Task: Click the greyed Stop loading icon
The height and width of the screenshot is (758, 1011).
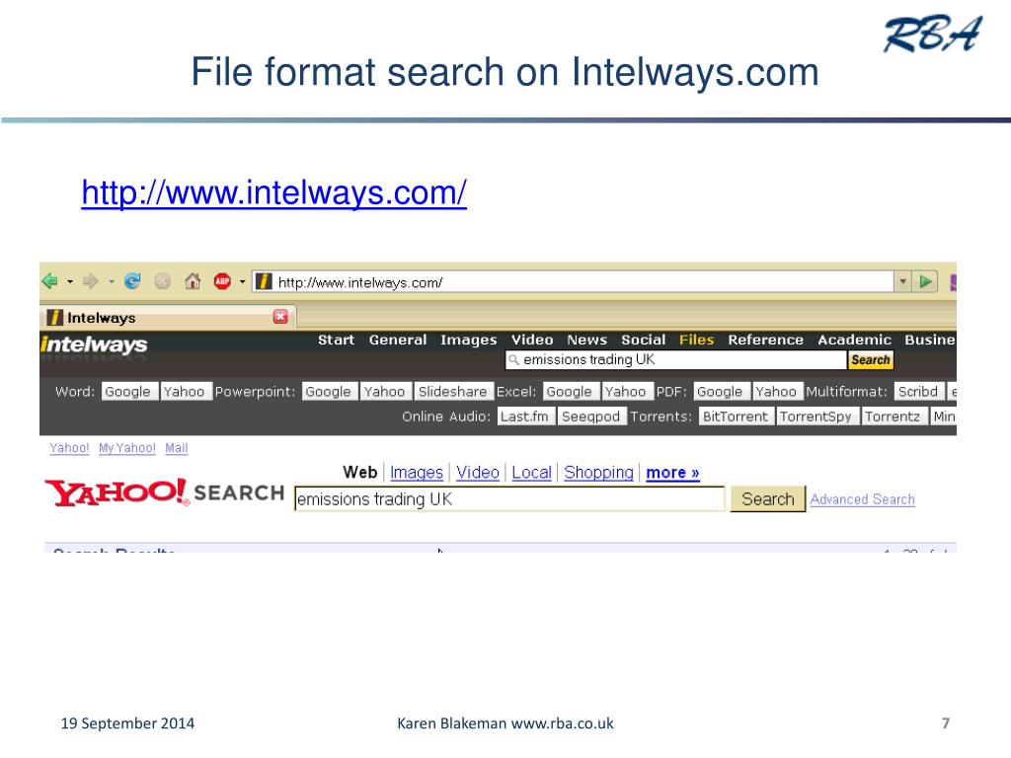Action: click(x=163, y=281)
